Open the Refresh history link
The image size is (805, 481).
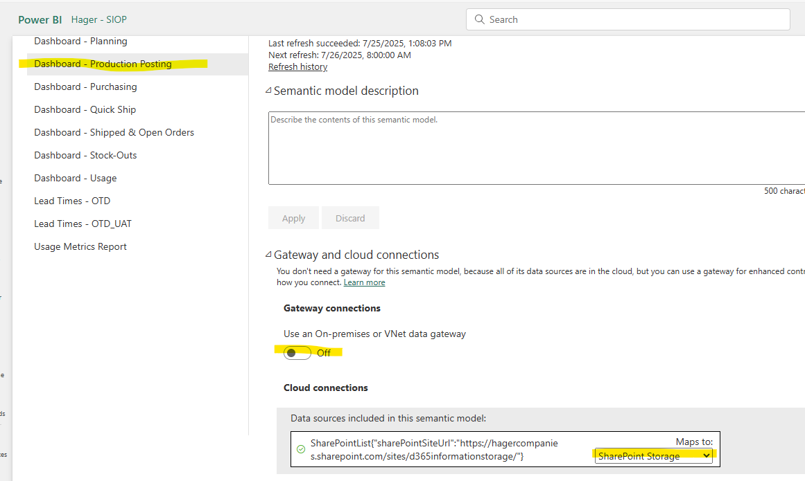click(x=297, y=67)
